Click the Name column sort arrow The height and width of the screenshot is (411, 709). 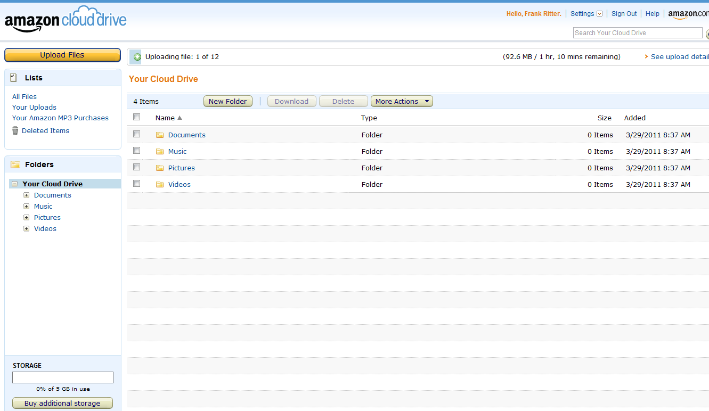[180, 118]
